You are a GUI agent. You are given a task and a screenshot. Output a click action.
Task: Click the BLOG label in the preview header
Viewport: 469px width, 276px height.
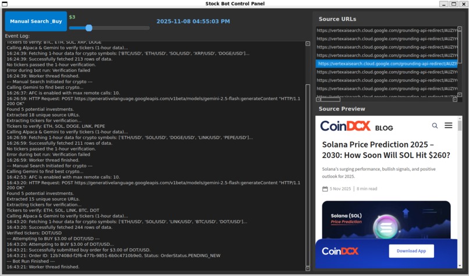[384, 128]
